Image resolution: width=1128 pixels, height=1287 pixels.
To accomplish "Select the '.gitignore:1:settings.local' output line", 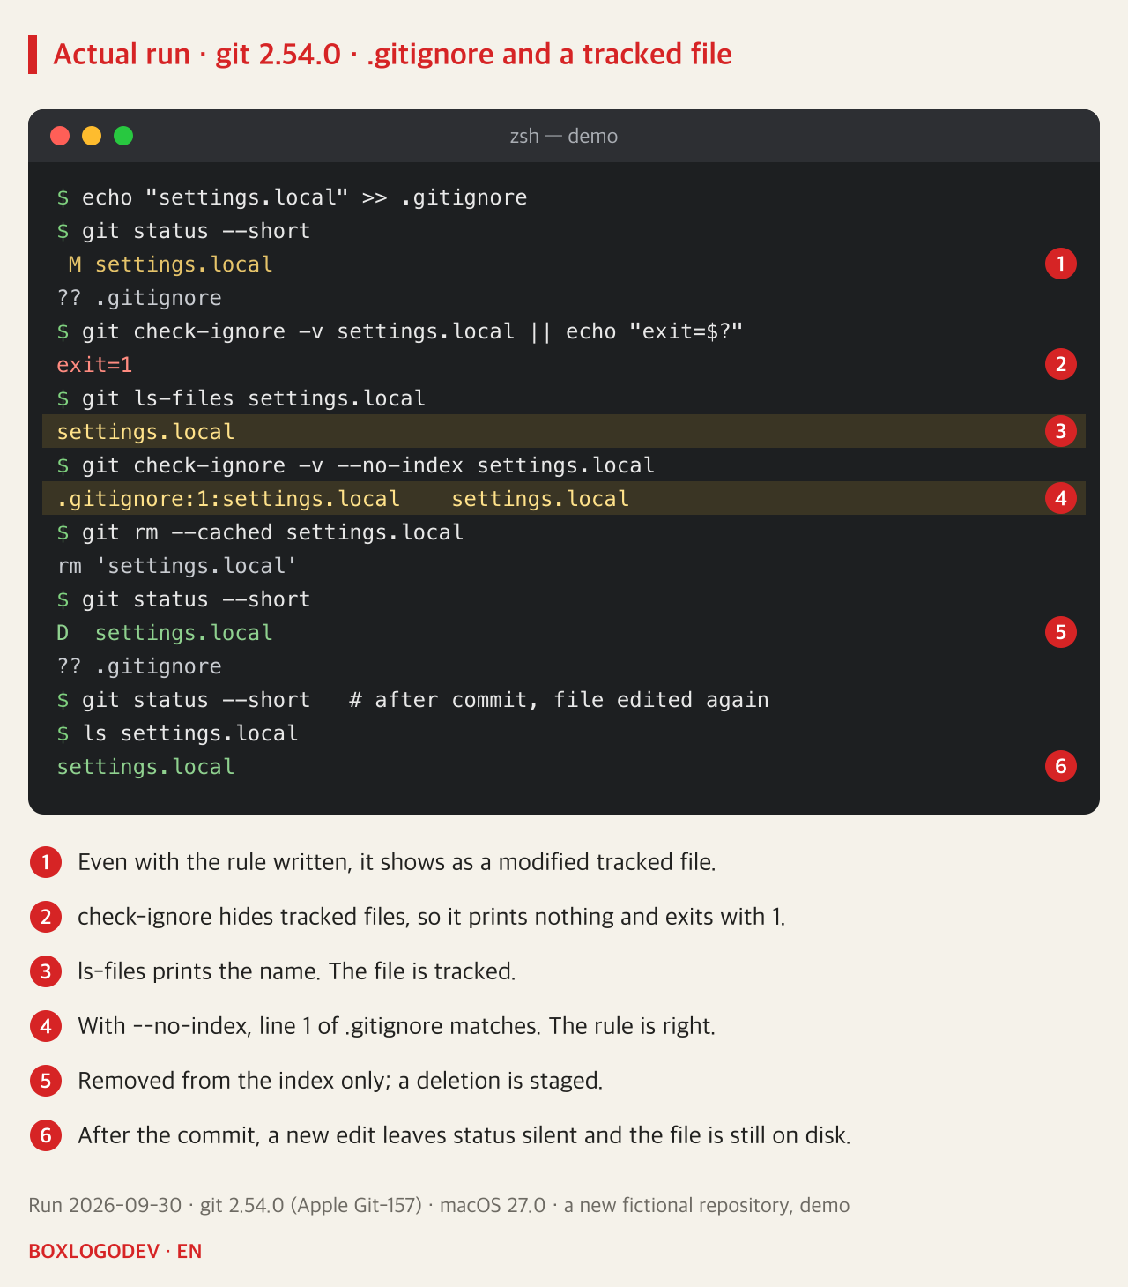I will (x=564, y=499).
